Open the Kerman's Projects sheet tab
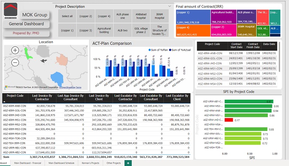 pyautogui.click(x=91, y=163)
